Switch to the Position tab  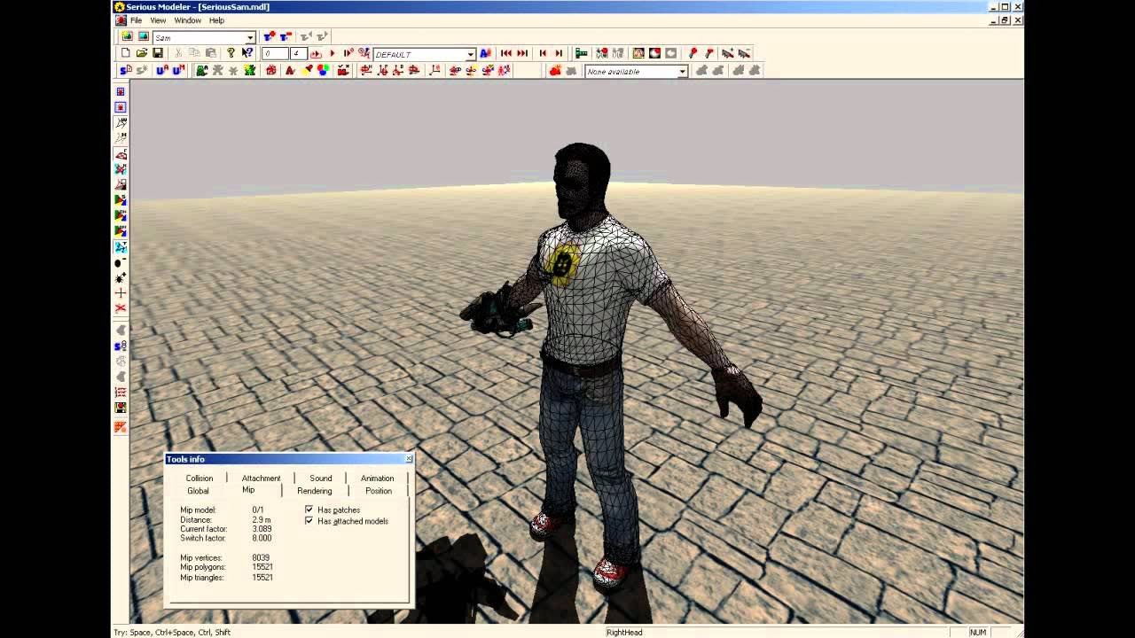(x=379, y=491)
